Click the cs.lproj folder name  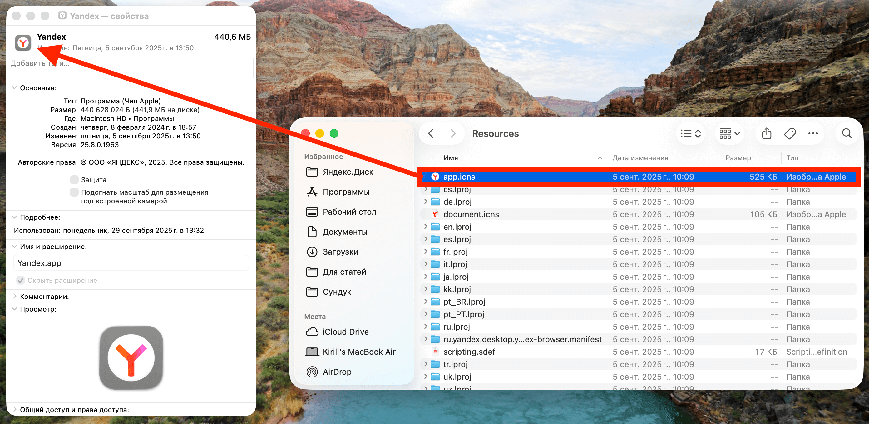click(457, 190)
